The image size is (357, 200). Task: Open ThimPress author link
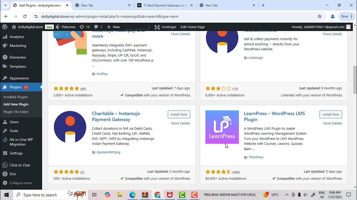click(256, 157)
